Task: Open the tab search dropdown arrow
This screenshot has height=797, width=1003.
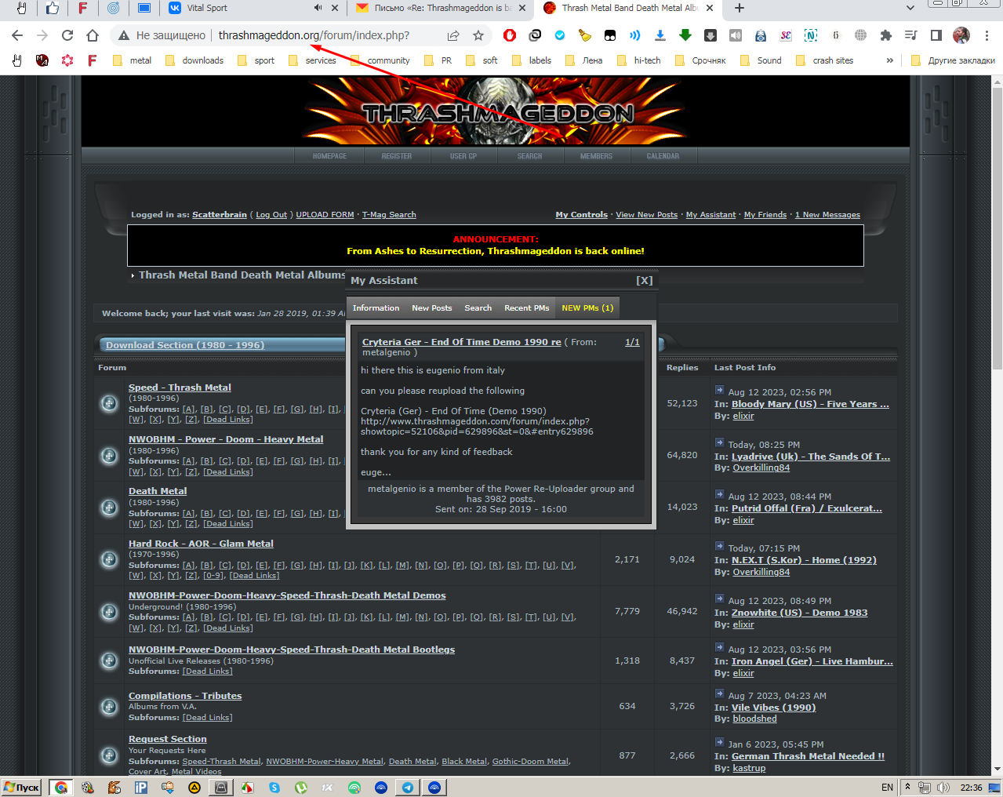Action: pos(910,8)
